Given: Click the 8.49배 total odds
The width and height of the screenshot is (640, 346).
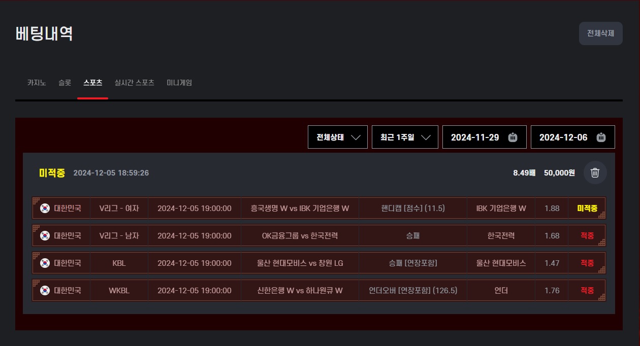Looking at the screenshot, I should [x=524, y=173].
